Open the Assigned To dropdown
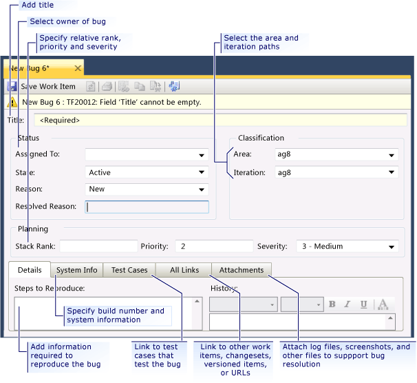 pyautogui.click(x=147, y=154)
